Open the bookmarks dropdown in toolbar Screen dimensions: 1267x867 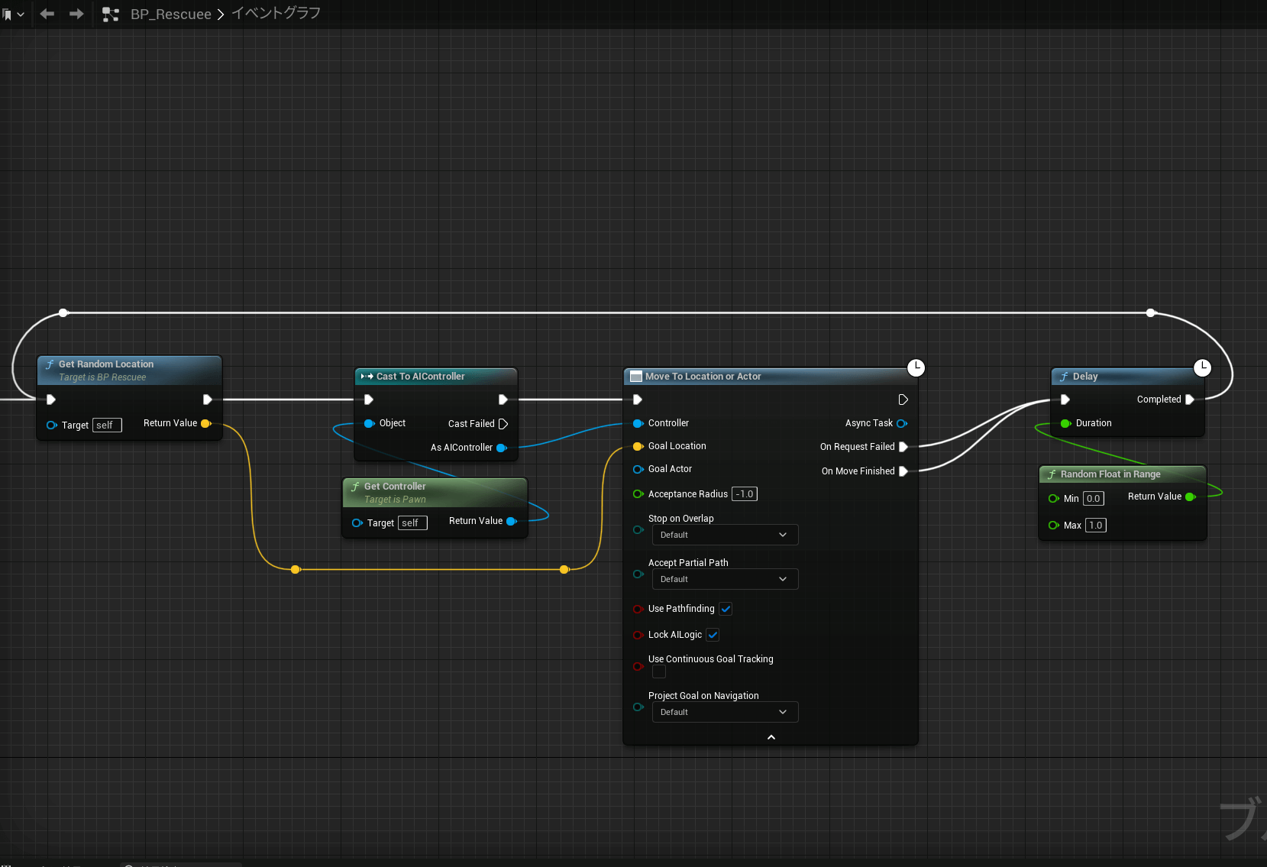click(13, 14)
